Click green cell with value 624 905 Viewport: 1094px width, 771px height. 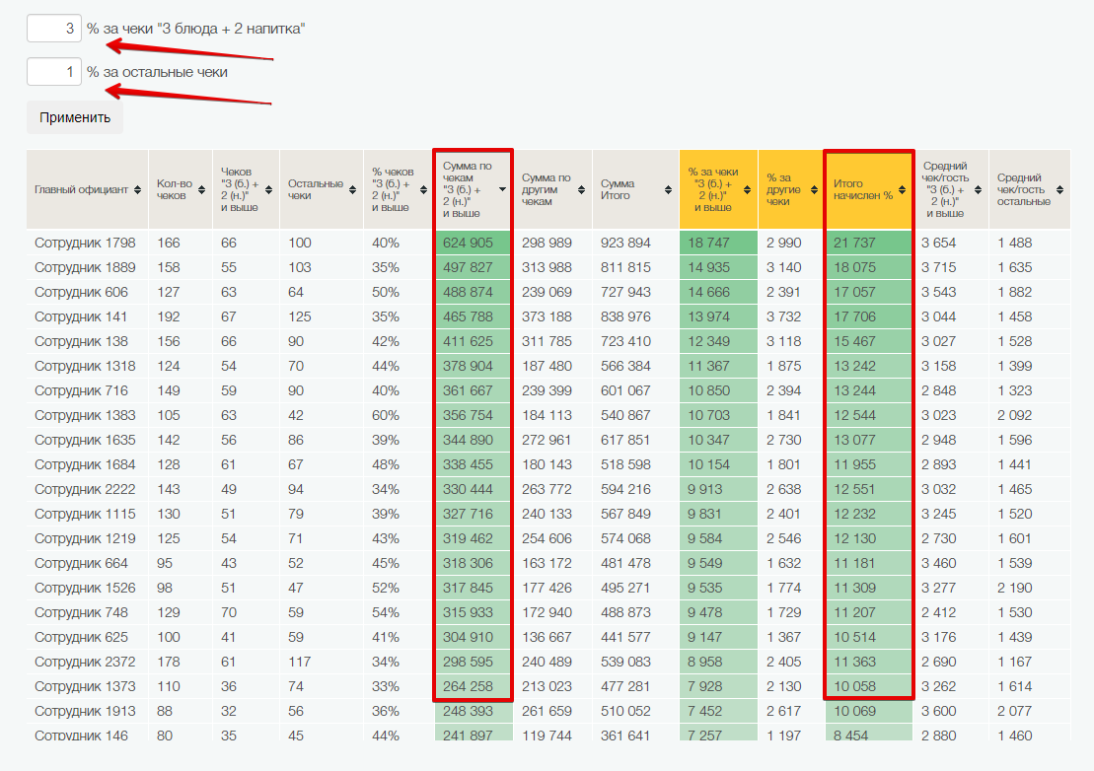[472, 243]
